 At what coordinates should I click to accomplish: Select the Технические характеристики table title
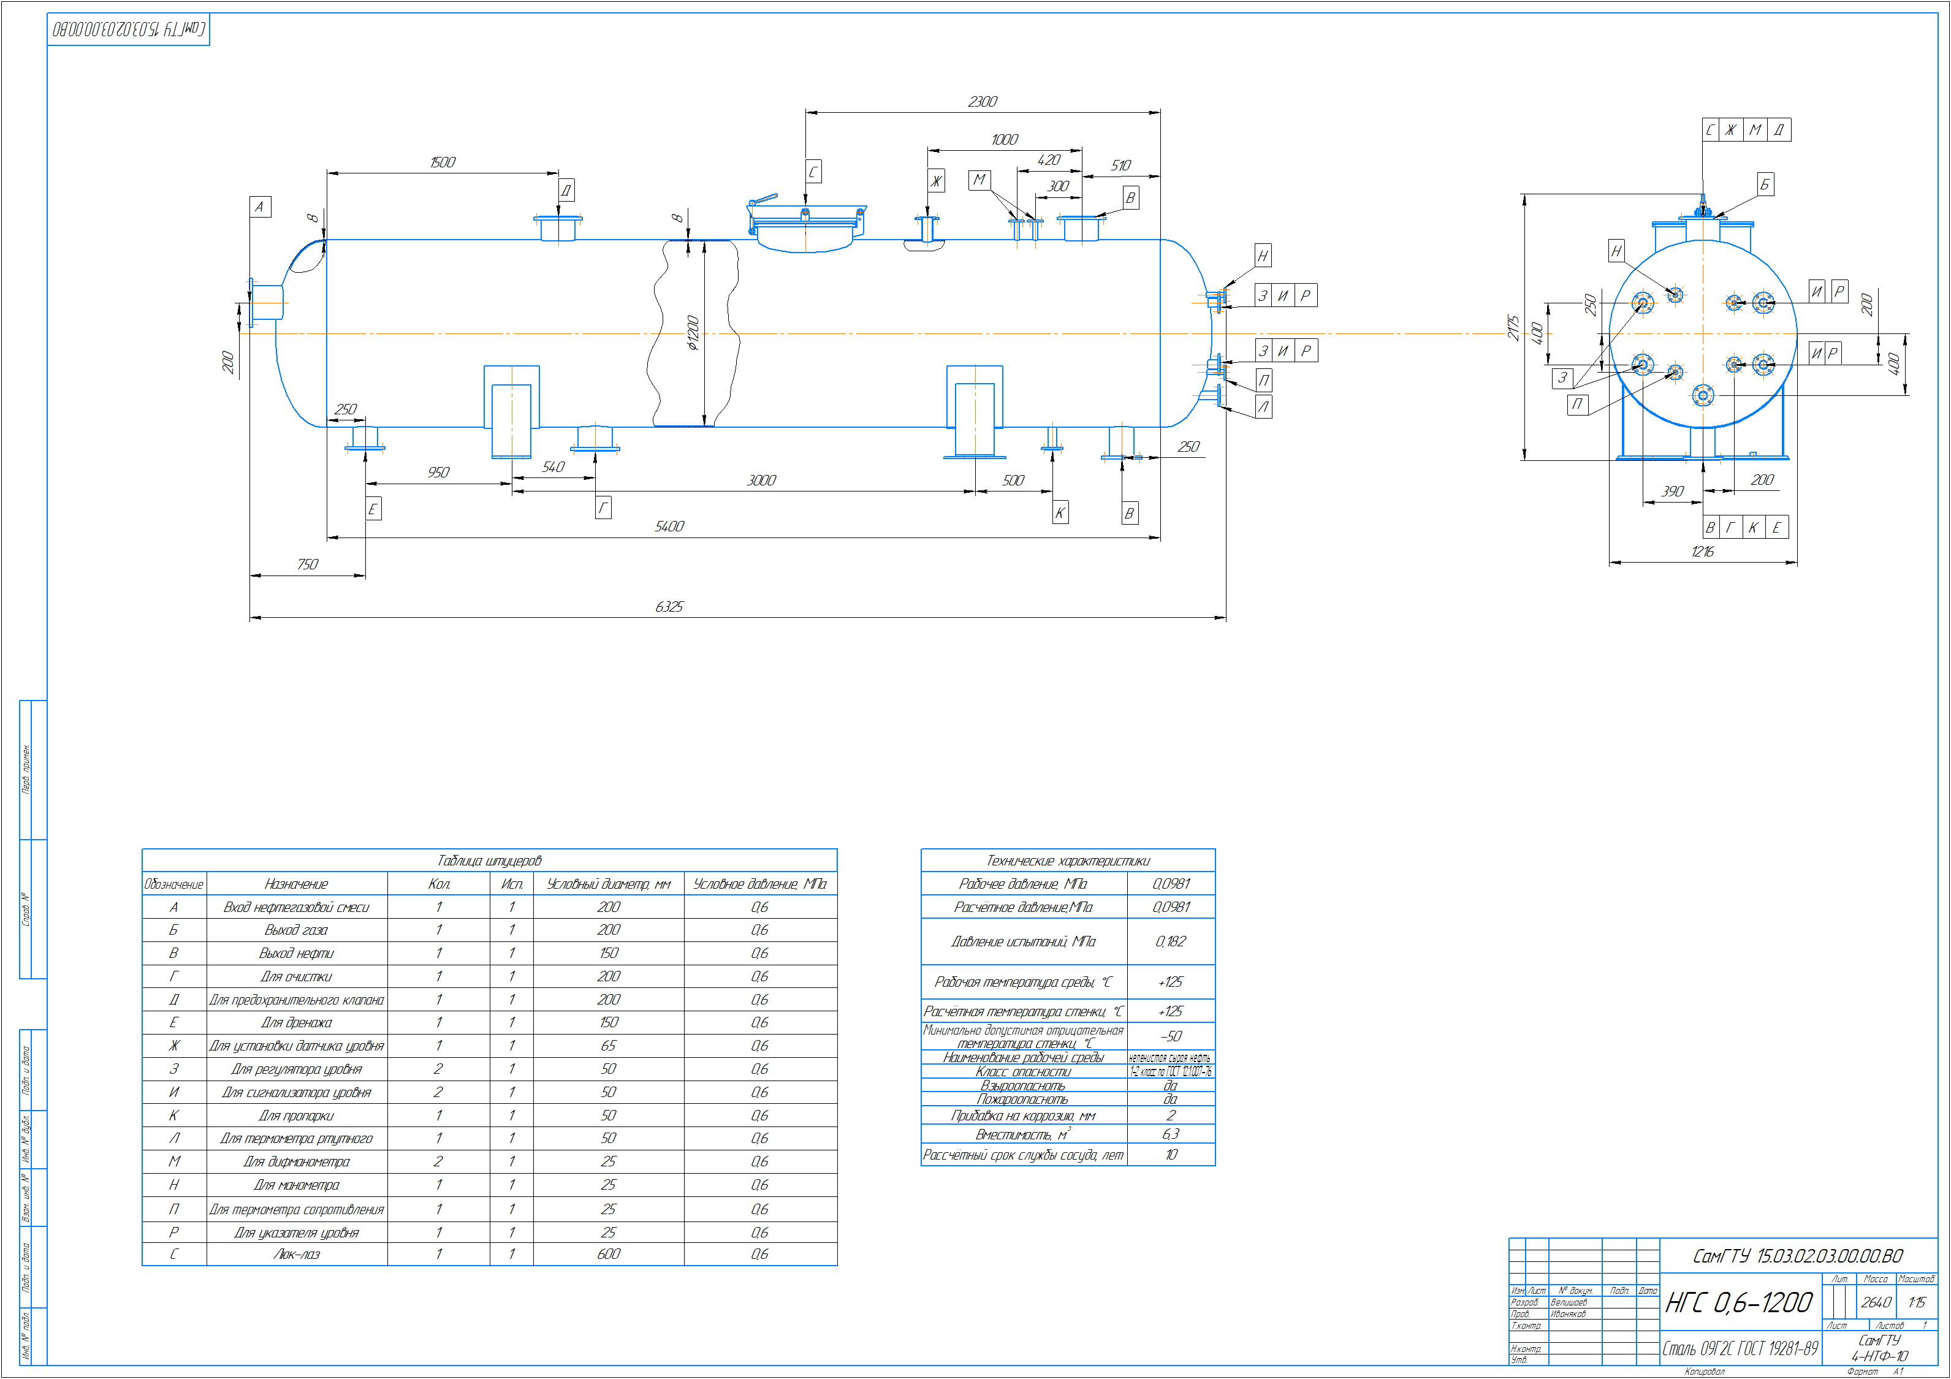coord(1067,860)
